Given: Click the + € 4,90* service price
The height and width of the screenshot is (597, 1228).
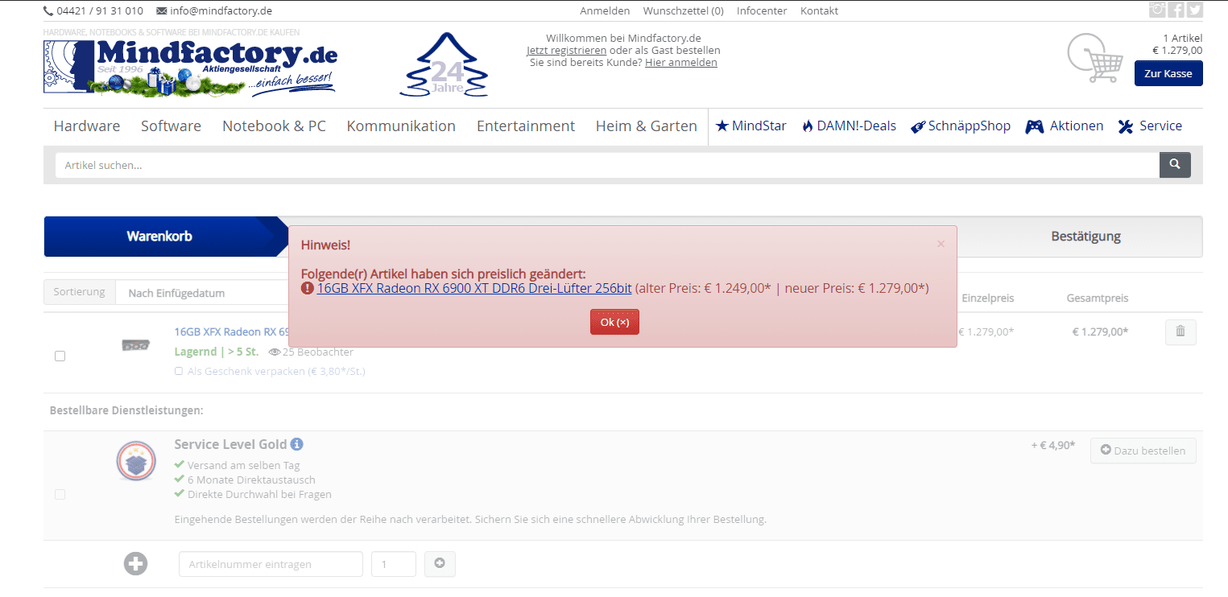Looking at the screenshot, I should (x=1052, y=444).
